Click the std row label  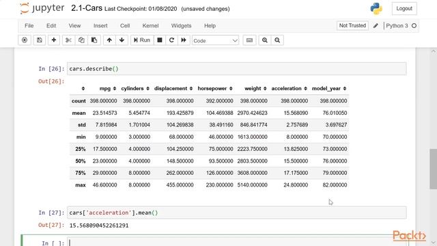click(82, 125)
